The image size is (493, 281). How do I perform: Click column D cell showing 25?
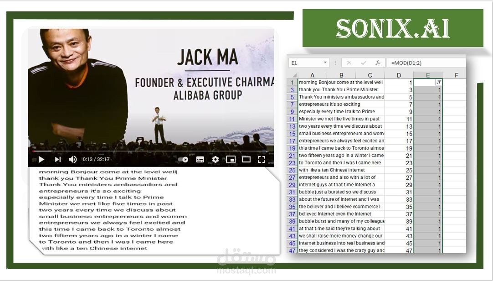point(399,170)
